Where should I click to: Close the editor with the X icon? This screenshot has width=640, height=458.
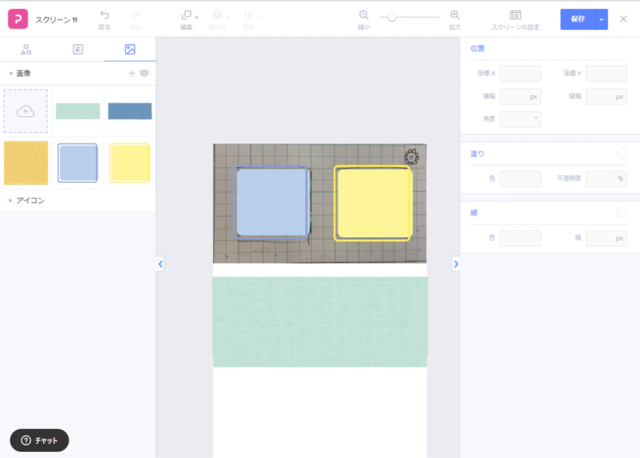pos(623,19)
